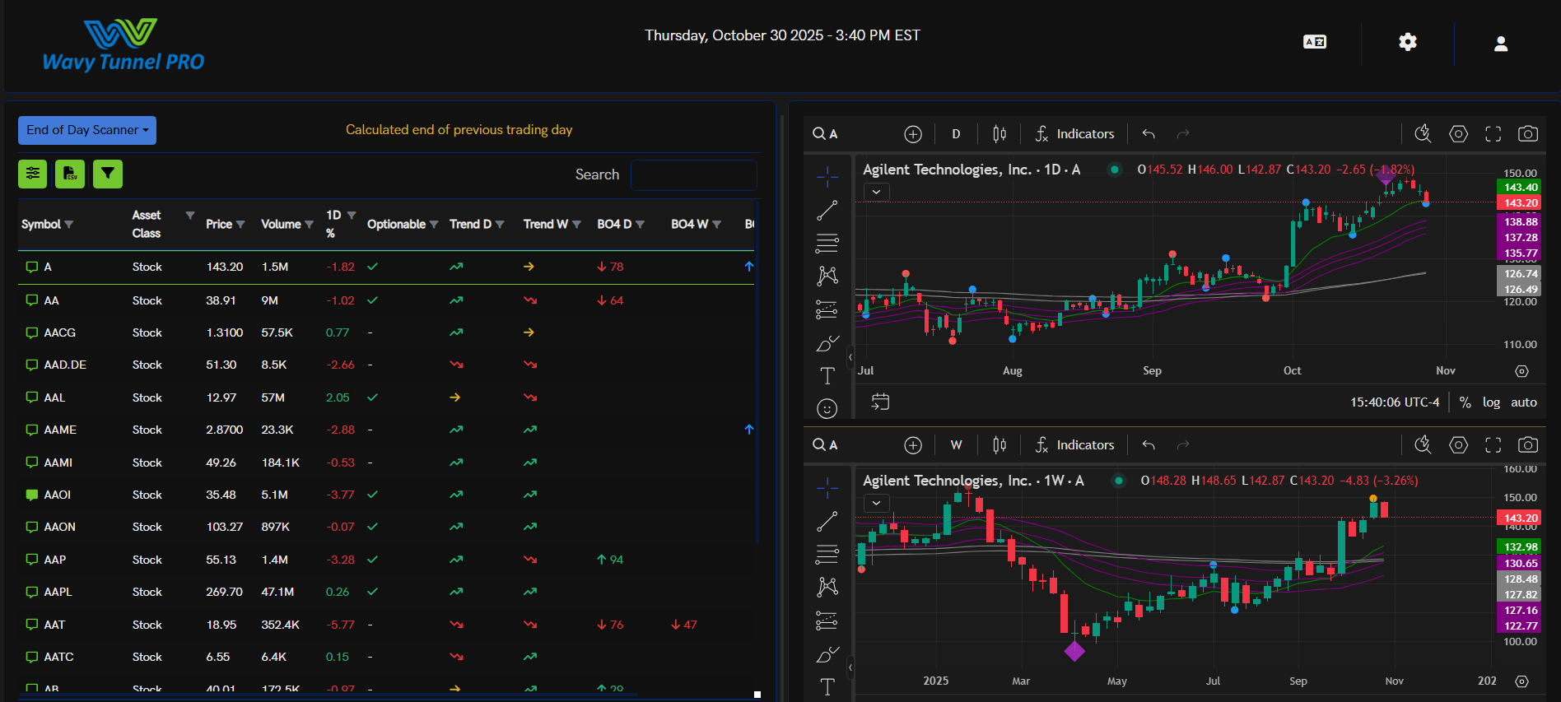Expand daily chart legend chevron
The width and height of the screenshot is (1561, 702).
877,192
